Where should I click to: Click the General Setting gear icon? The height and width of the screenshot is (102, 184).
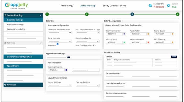click(x=6, y=15)
